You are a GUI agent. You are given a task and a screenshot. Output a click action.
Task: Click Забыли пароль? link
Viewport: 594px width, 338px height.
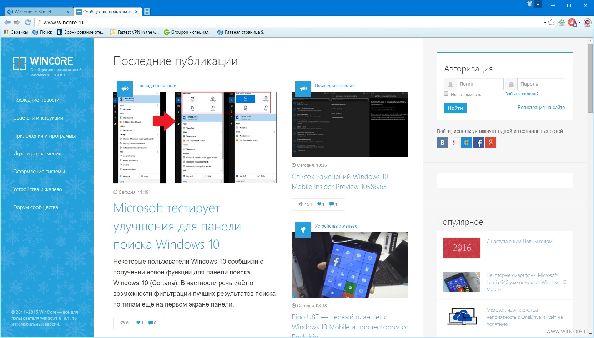[x=522, y=94]
